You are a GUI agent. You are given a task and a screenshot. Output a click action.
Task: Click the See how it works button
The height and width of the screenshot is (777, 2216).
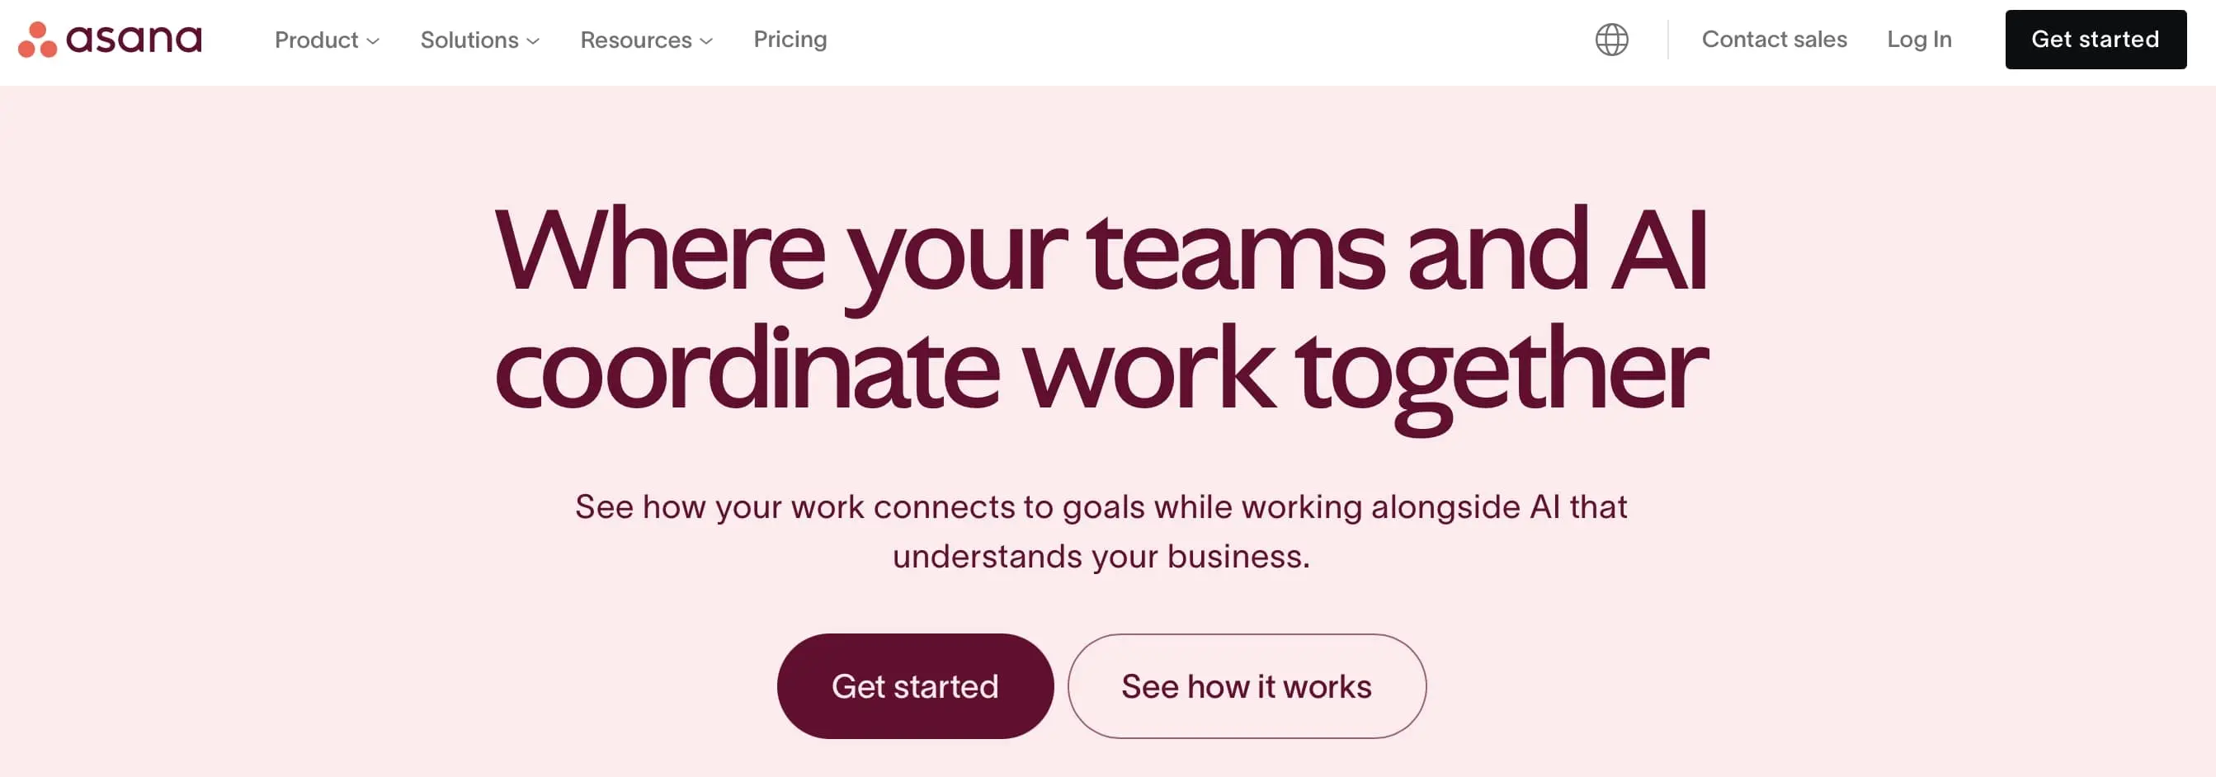1247,685
